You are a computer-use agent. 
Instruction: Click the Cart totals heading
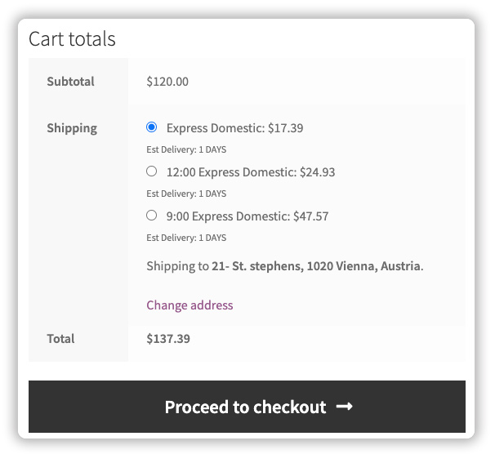point(72,38)
